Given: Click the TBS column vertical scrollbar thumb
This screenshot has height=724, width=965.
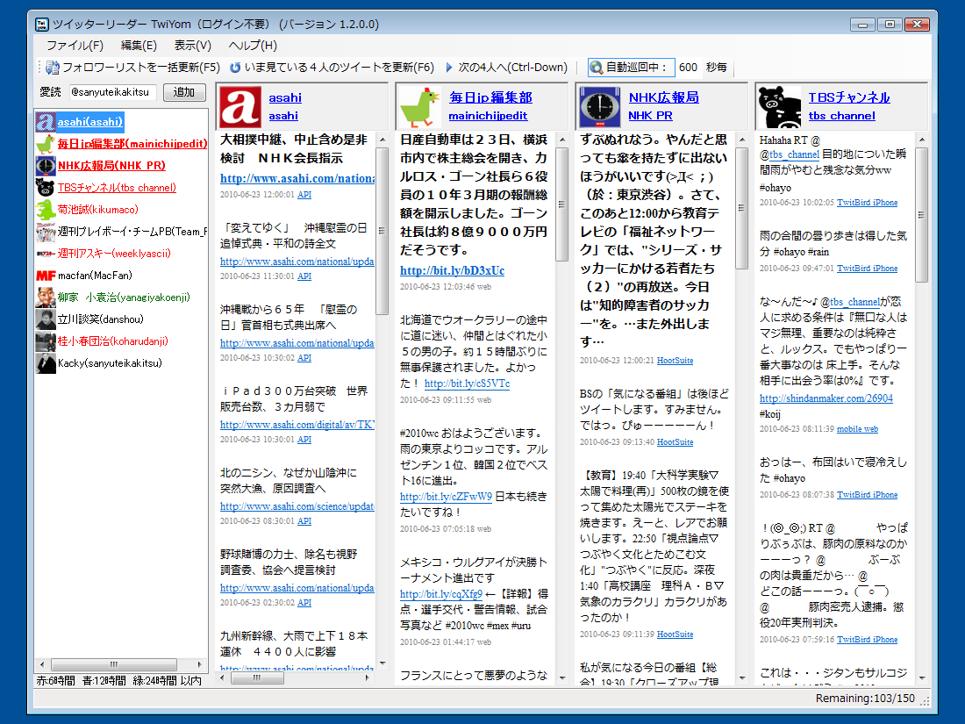Looking at the screenshot, I should coord(921,215).
